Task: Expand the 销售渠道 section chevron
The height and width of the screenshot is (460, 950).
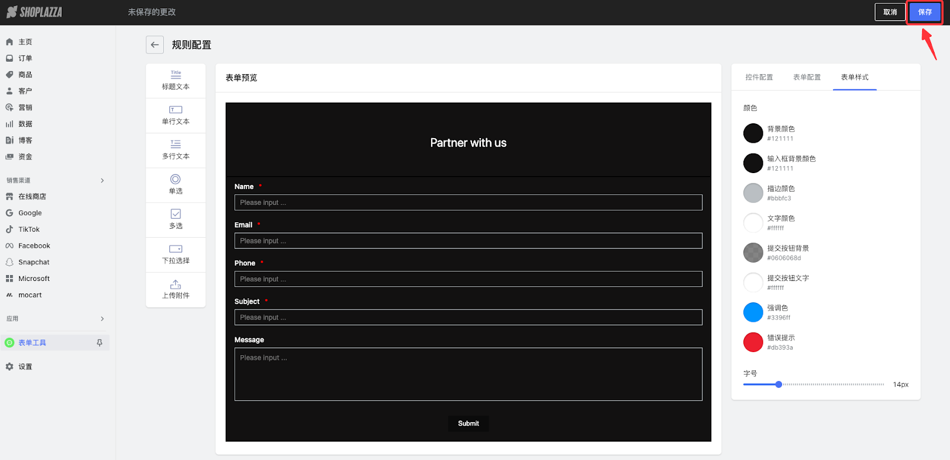Action: 102,180
